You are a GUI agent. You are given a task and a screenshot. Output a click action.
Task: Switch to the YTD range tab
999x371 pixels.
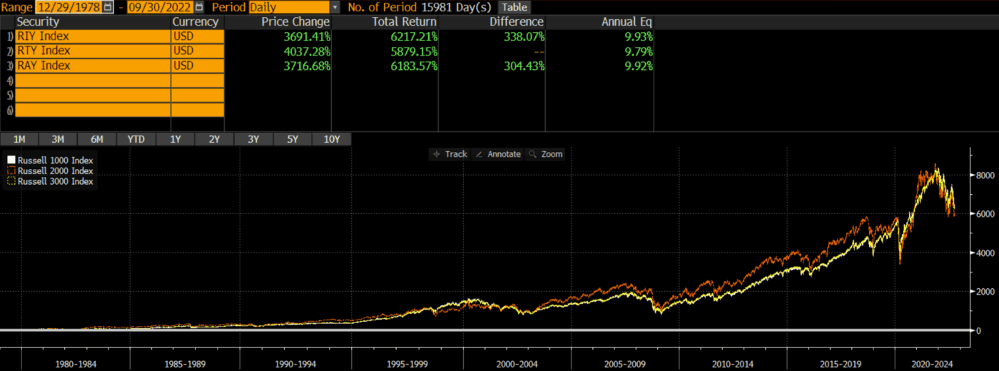click(x=136, y=139)
